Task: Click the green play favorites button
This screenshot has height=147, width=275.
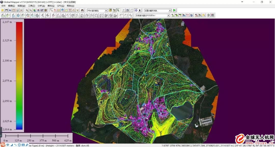Action: click(174, 10)
